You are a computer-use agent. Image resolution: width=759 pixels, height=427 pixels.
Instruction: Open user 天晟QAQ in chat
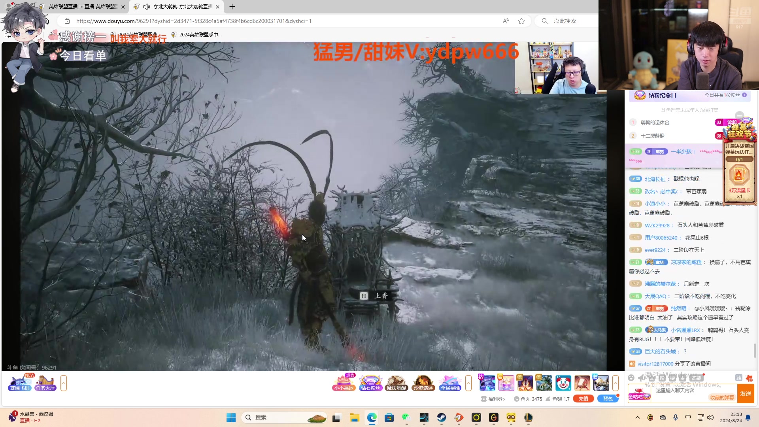pos(655,296)
